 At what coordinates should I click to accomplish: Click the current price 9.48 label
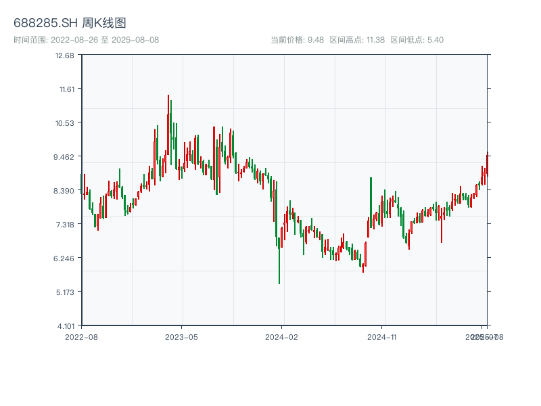(x=297, y=40)
